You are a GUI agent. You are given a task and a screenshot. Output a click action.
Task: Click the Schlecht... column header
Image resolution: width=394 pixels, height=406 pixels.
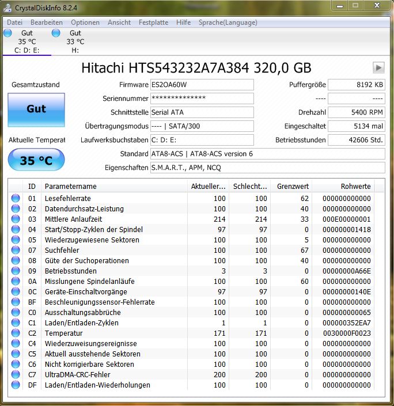click(250, 186)
